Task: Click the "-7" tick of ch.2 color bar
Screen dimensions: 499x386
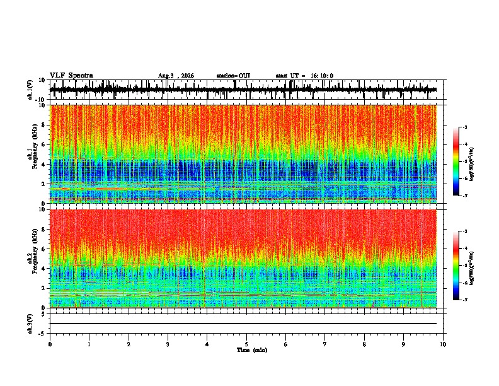Action: tap(464, 300)
